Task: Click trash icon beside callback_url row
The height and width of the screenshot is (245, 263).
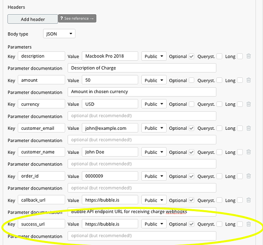Action: [x=249, y=200]
